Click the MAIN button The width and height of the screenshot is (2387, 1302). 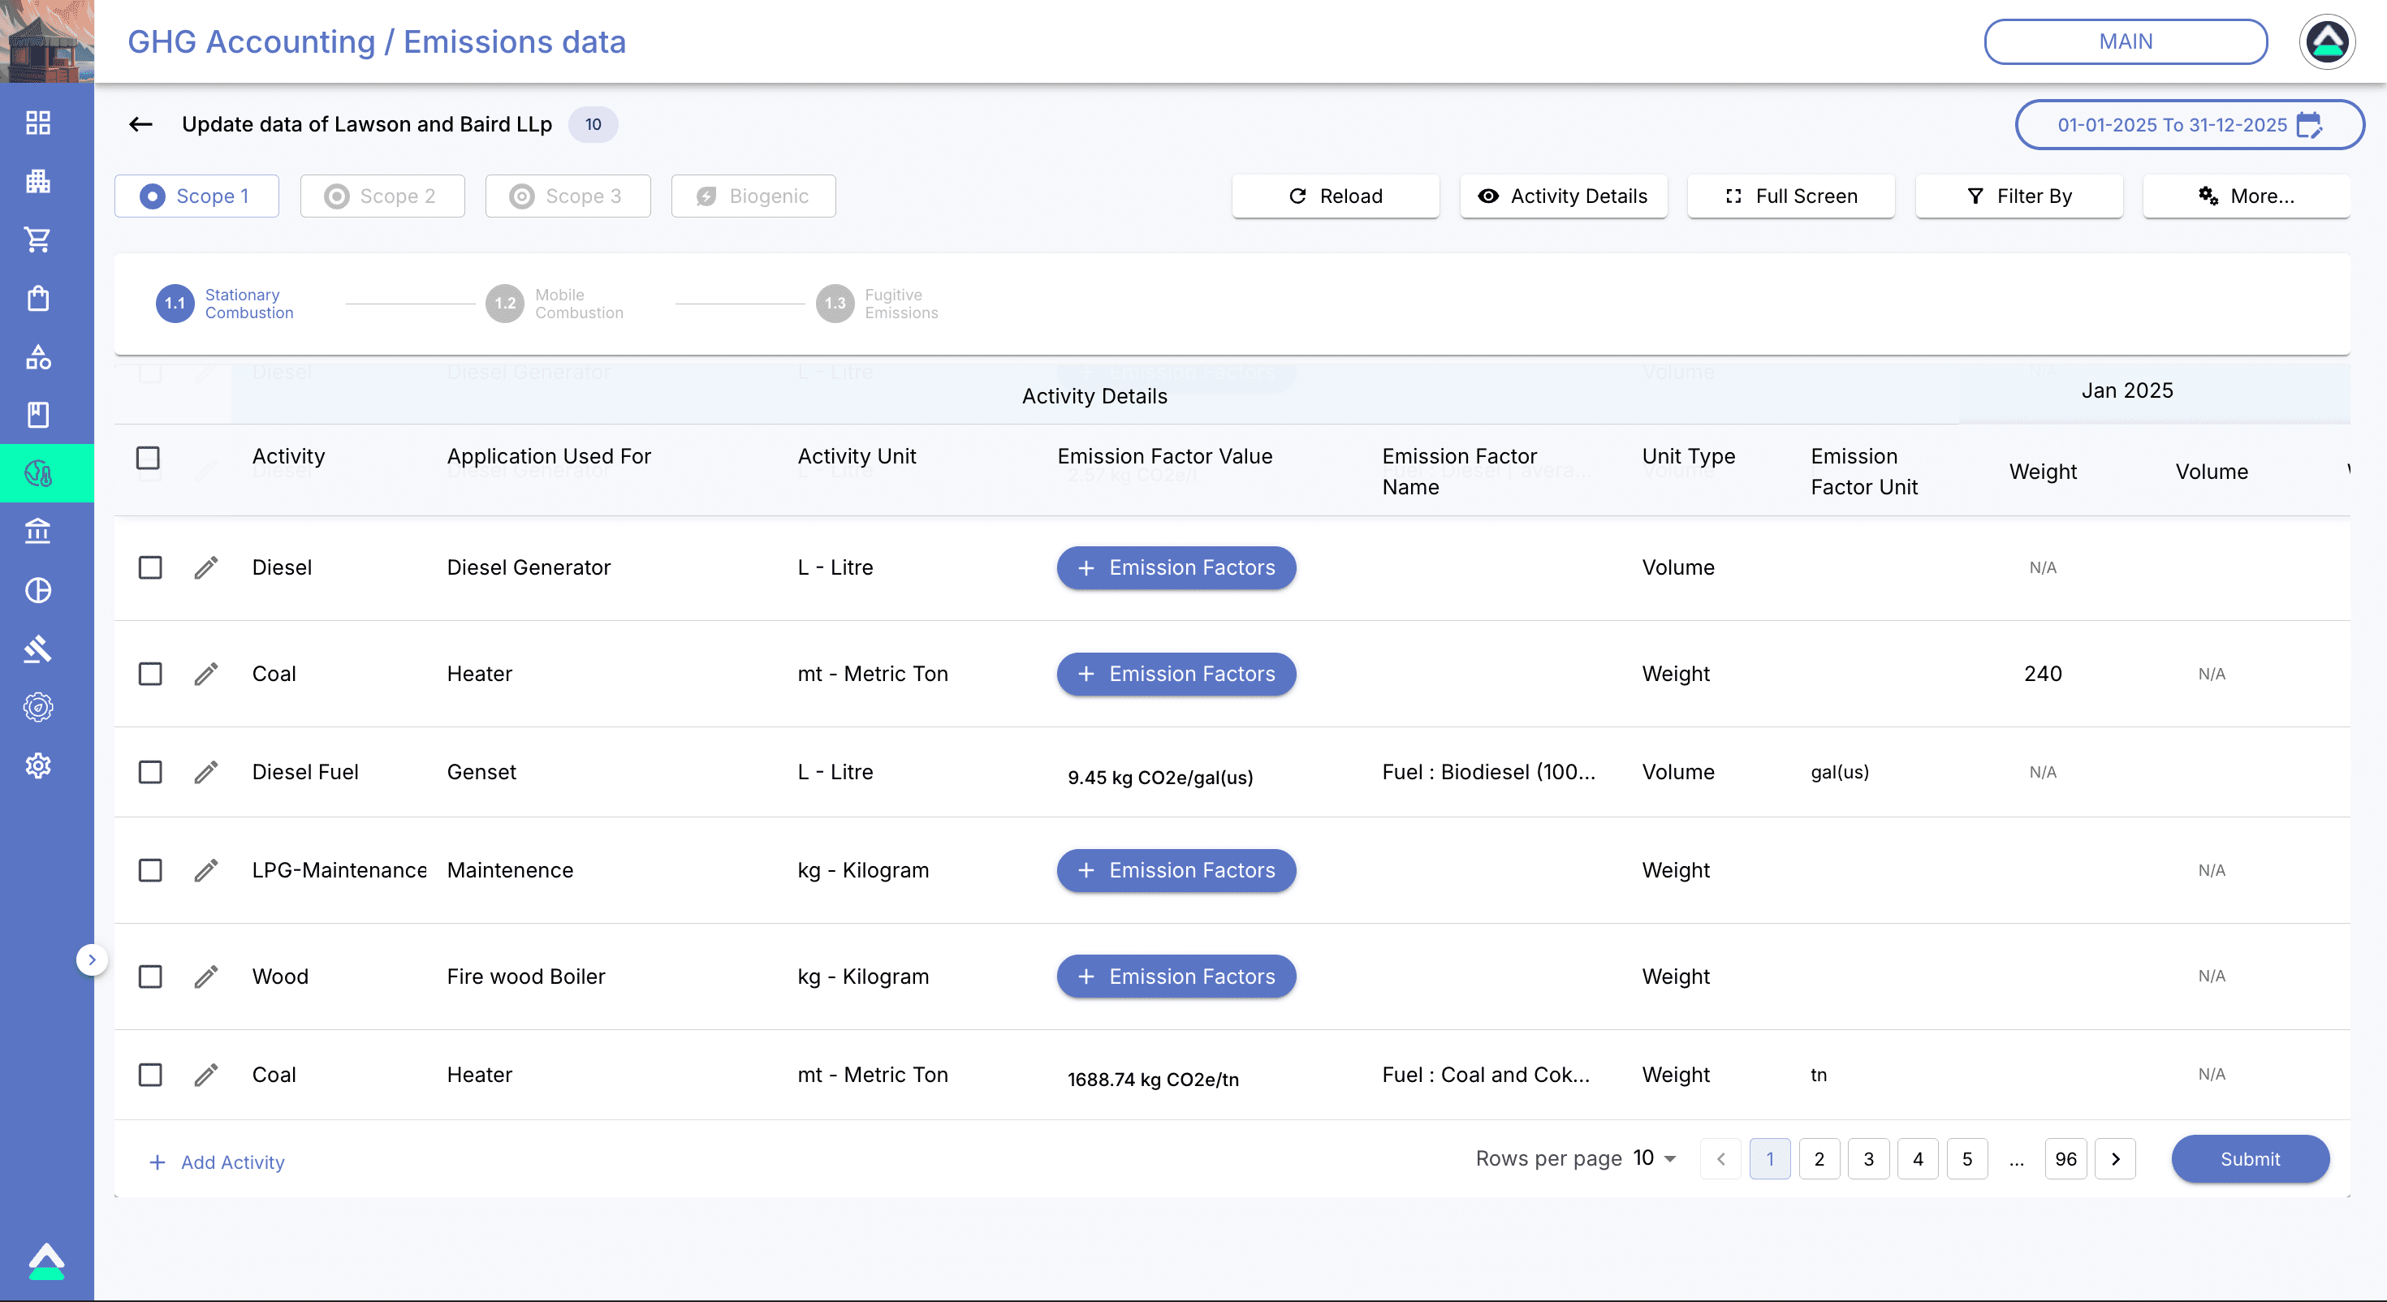(x=2126, y=41)
